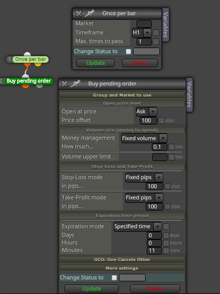Screen dimensions: 220x294
Task: Click the Stop-Loss pips value field
Action: [154, 186]
